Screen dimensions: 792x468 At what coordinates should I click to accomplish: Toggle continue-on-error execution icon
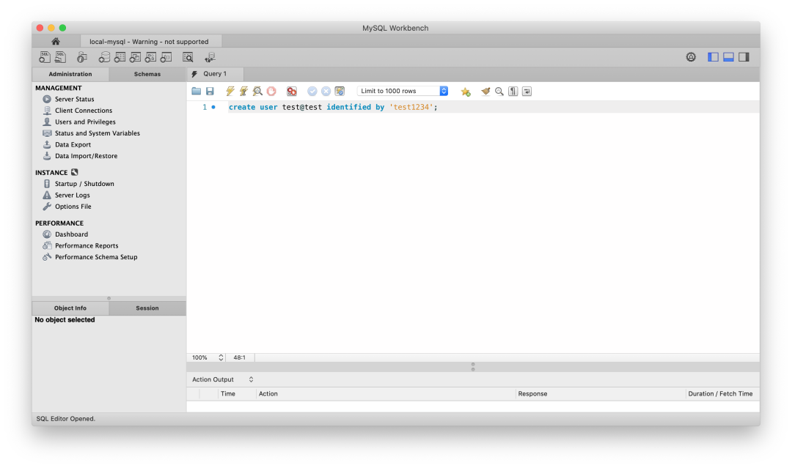click(292, 92)
